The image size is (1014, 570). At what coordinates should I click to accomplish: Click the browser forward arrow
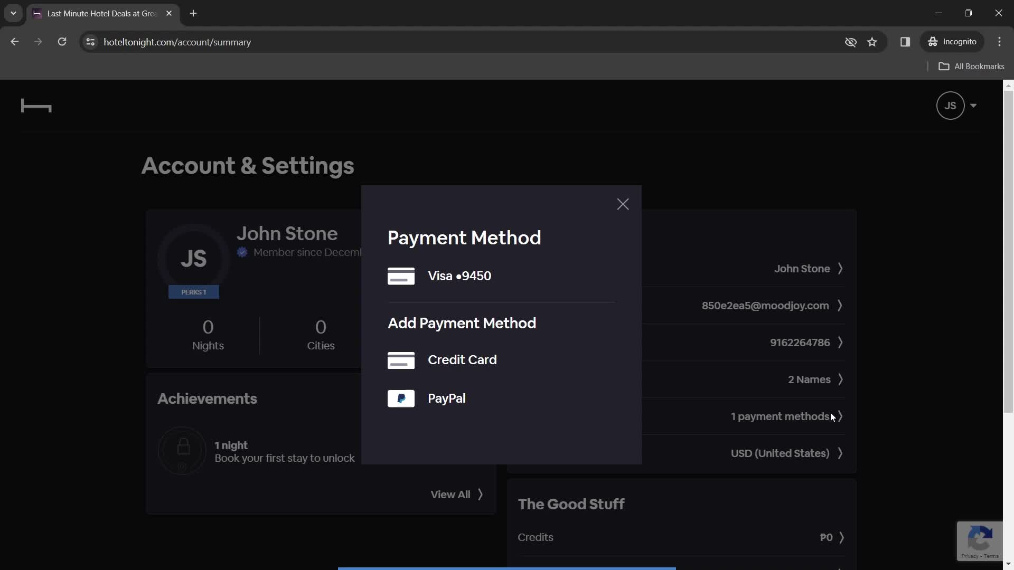(38, 42)
